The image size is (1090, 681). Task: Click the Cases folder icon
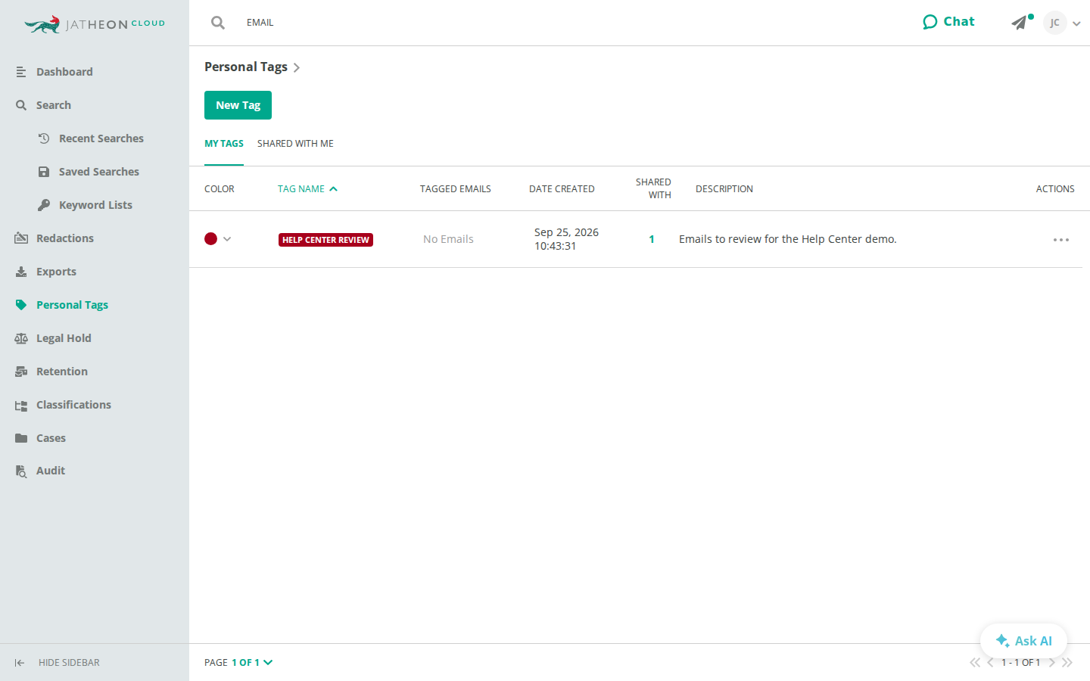click(x=21, y=438)
